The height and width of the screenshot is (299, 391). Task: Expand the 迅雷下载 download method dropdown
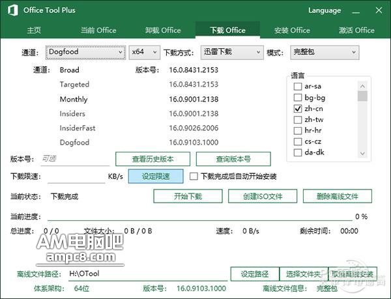(x=232, y=52)
